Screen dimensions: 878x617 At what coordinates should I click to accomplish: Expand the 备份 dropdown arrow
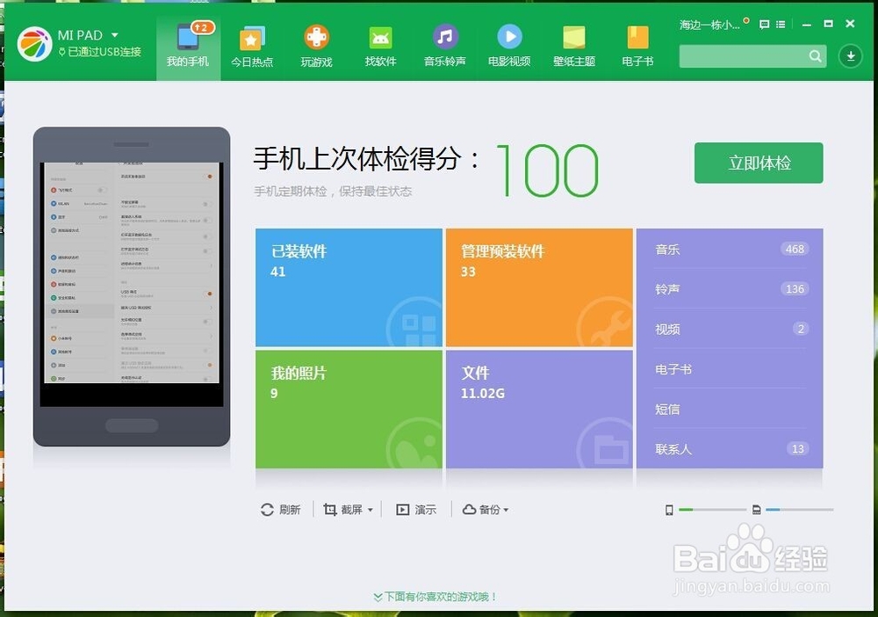507,510
